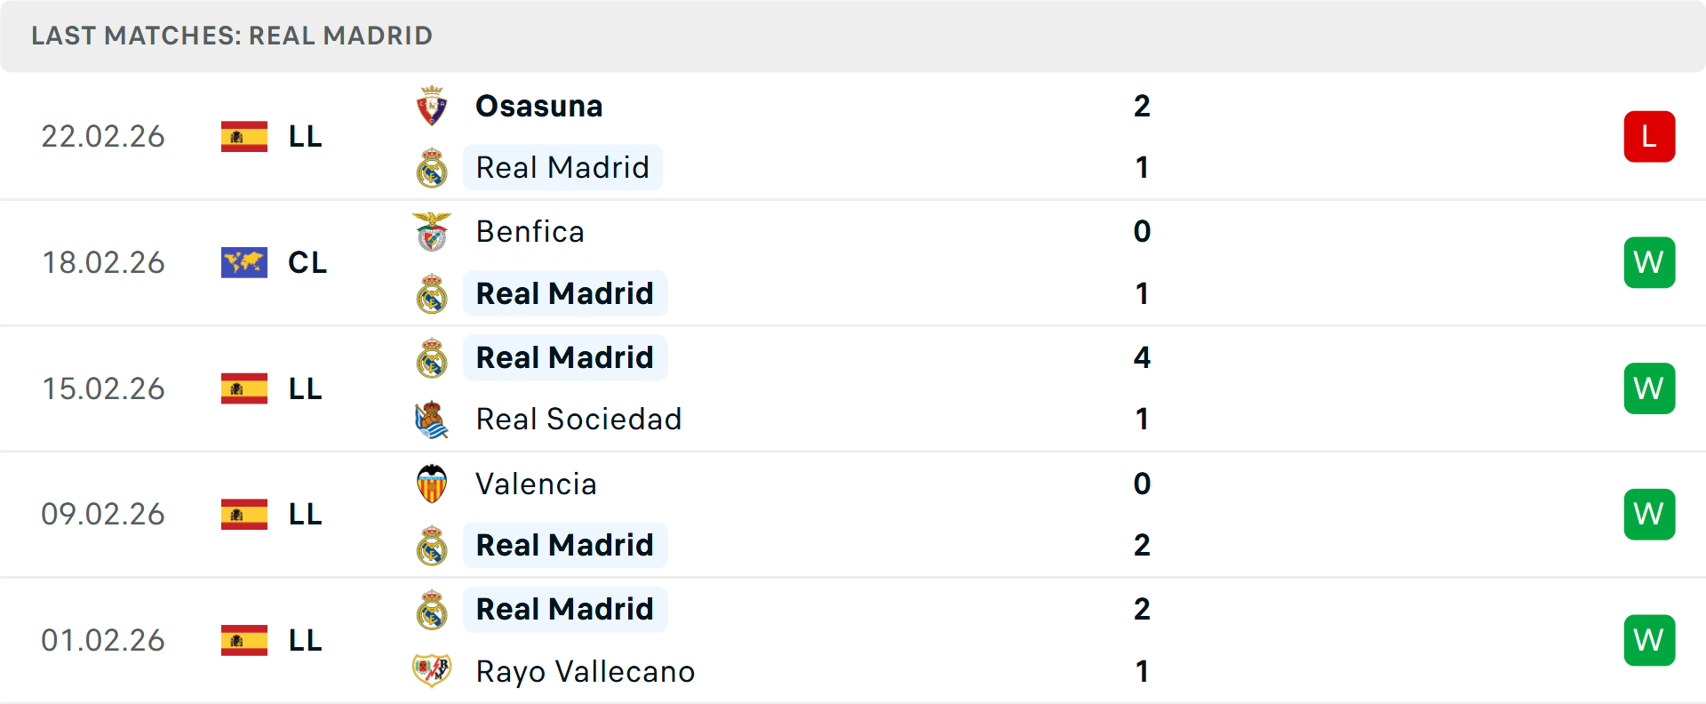Select the W badge for the Benfica win
This screenshot has width=1706, height=704.
point(1649,262)
